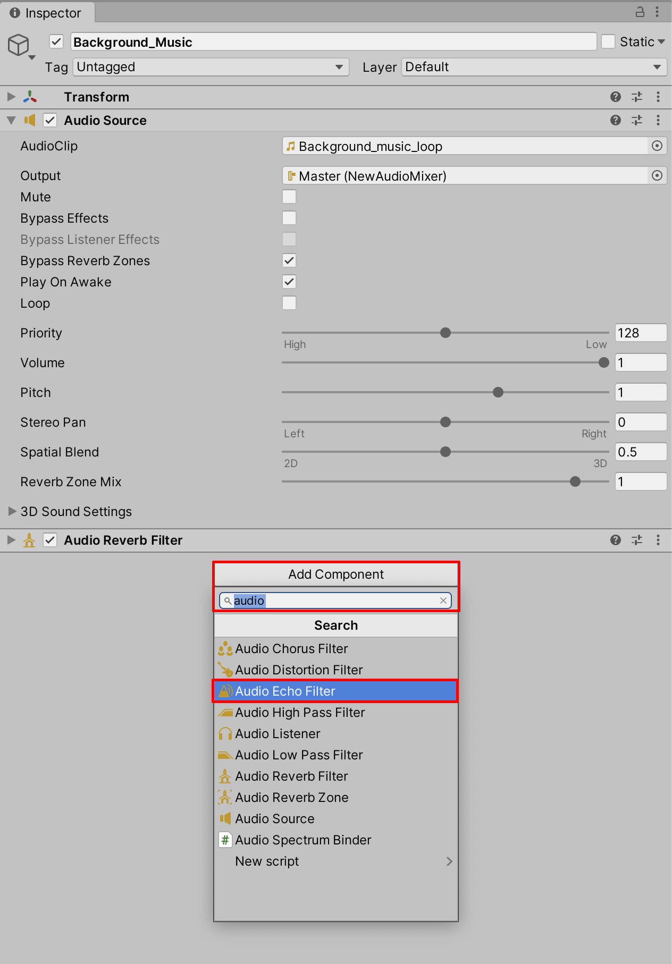The height and width of the screenshot is (964, 672).
Task: Adjust the Volume slider handle
Action: coord(603,362)
